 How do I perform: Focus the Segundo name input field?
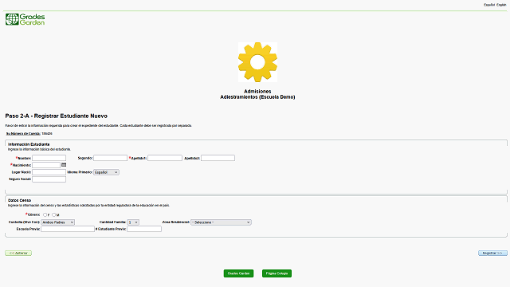tap(110, 158)
